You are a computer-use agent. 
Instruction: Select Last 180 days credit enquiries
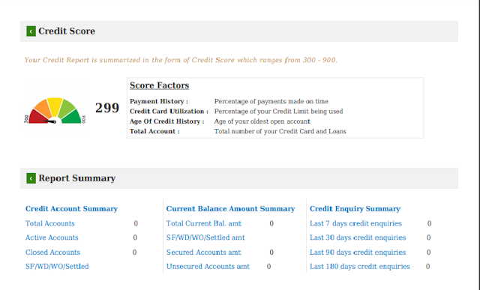(360, 267)
